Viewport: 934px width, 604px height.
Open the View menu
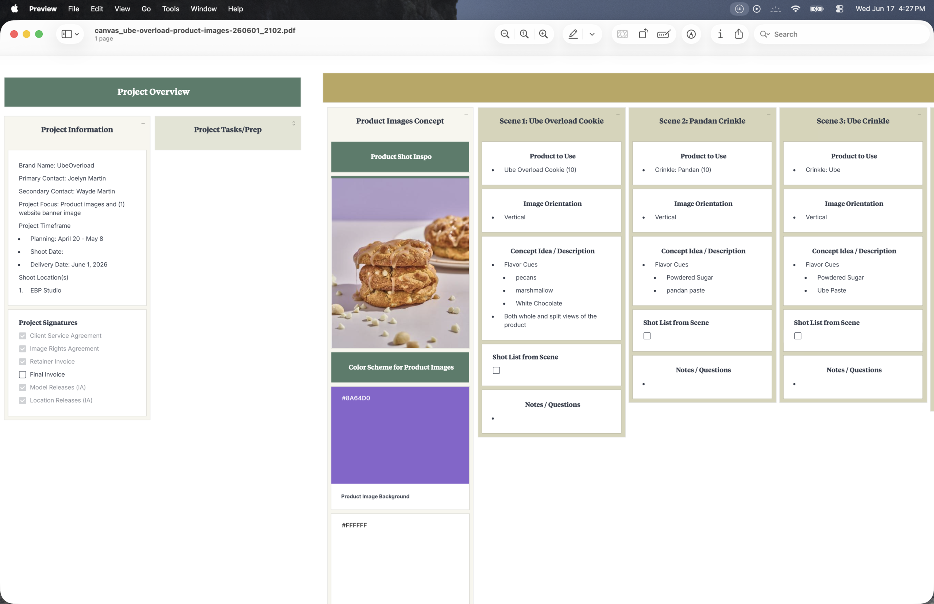(122, 9)
